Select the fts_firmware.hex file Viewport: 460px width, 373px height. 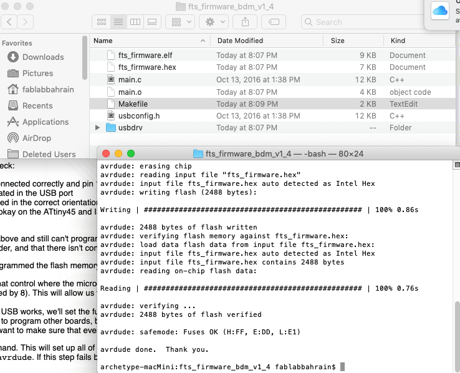click(272, 67)
